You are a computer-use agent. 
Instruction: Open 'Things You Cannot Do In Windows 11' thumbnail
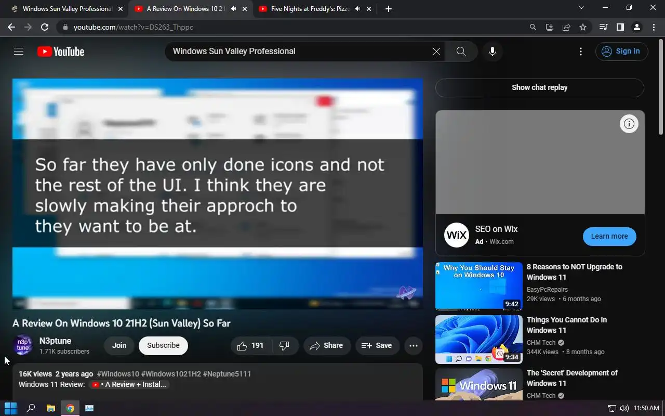coord(479,339)
